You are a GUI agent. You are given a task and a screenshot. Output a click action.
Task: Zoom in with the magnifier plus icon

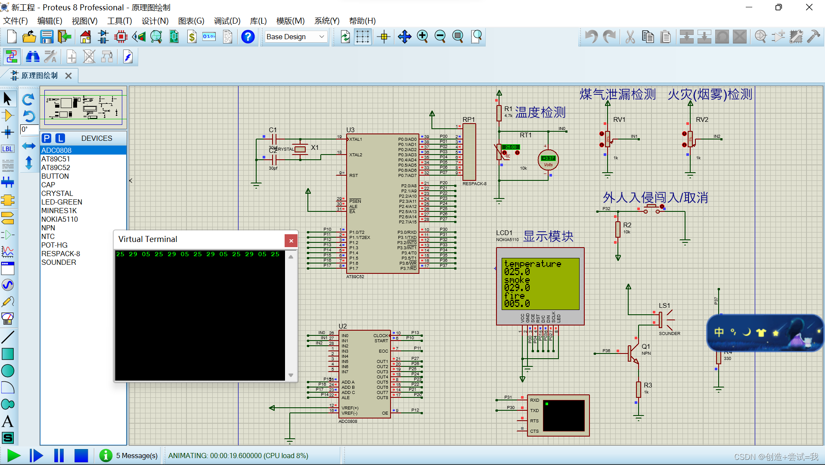[x=422, y=37]
